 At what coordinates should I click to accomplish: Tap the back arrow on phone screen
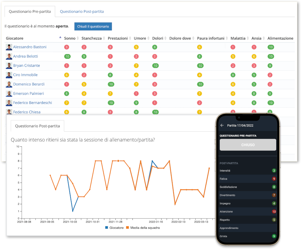pos(222,126)
